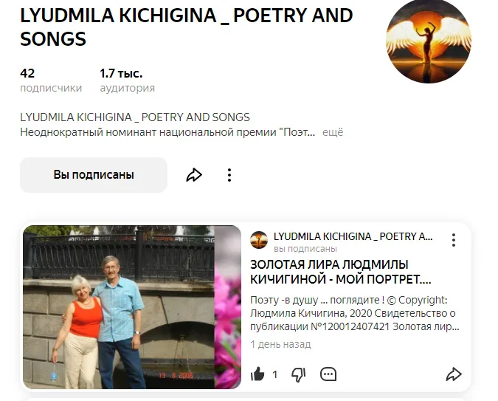
Task: Open video title ЗОЛОТАЯ ЛИРА ЛЮДМИЛЫ КИЧИГИНОЙ
Action: point(340,272)
